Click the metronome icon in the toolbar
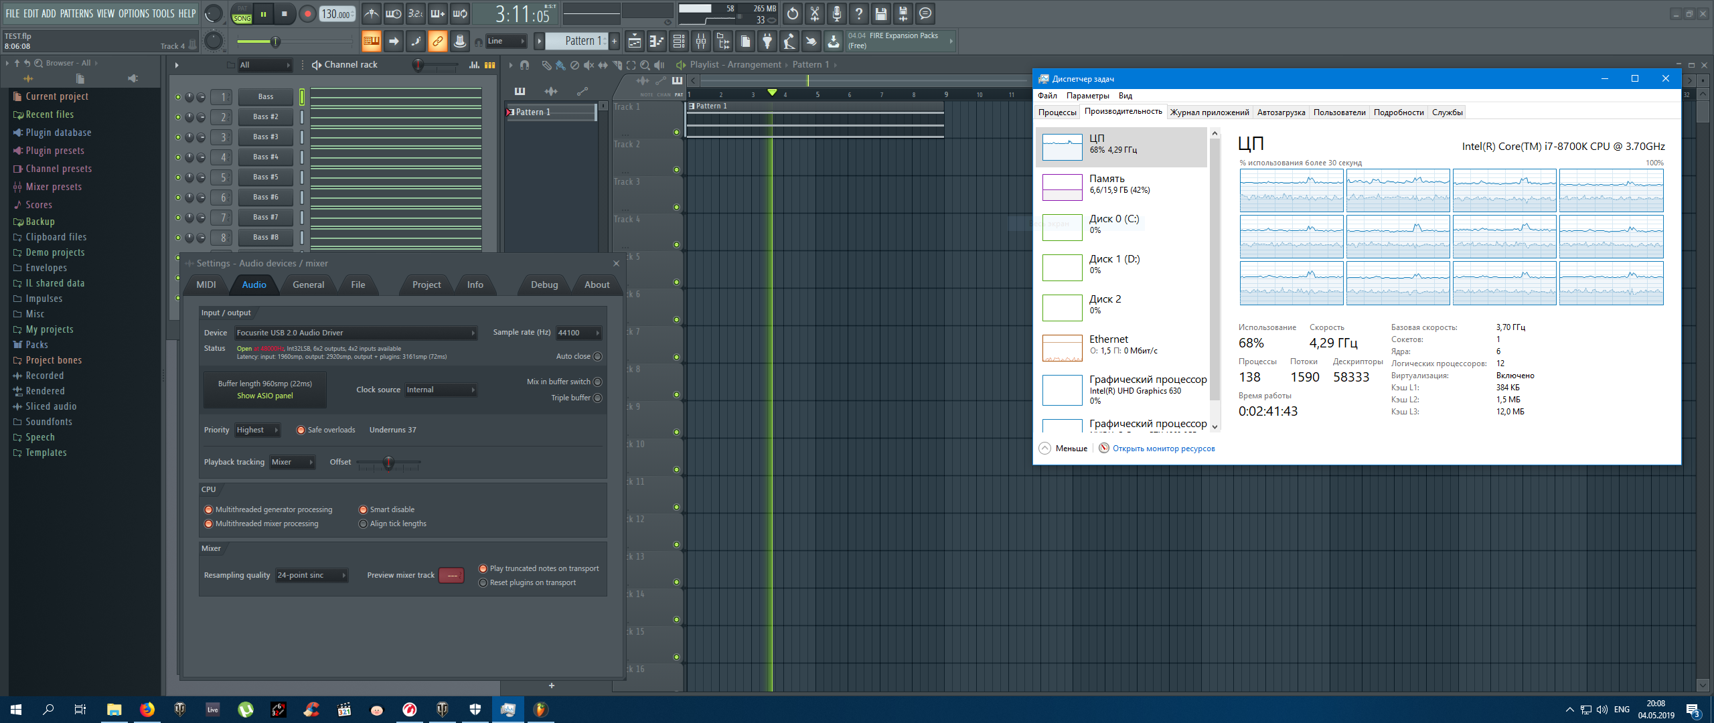Viewport: 1714px width, 723px height. click(x=371, y=13)
